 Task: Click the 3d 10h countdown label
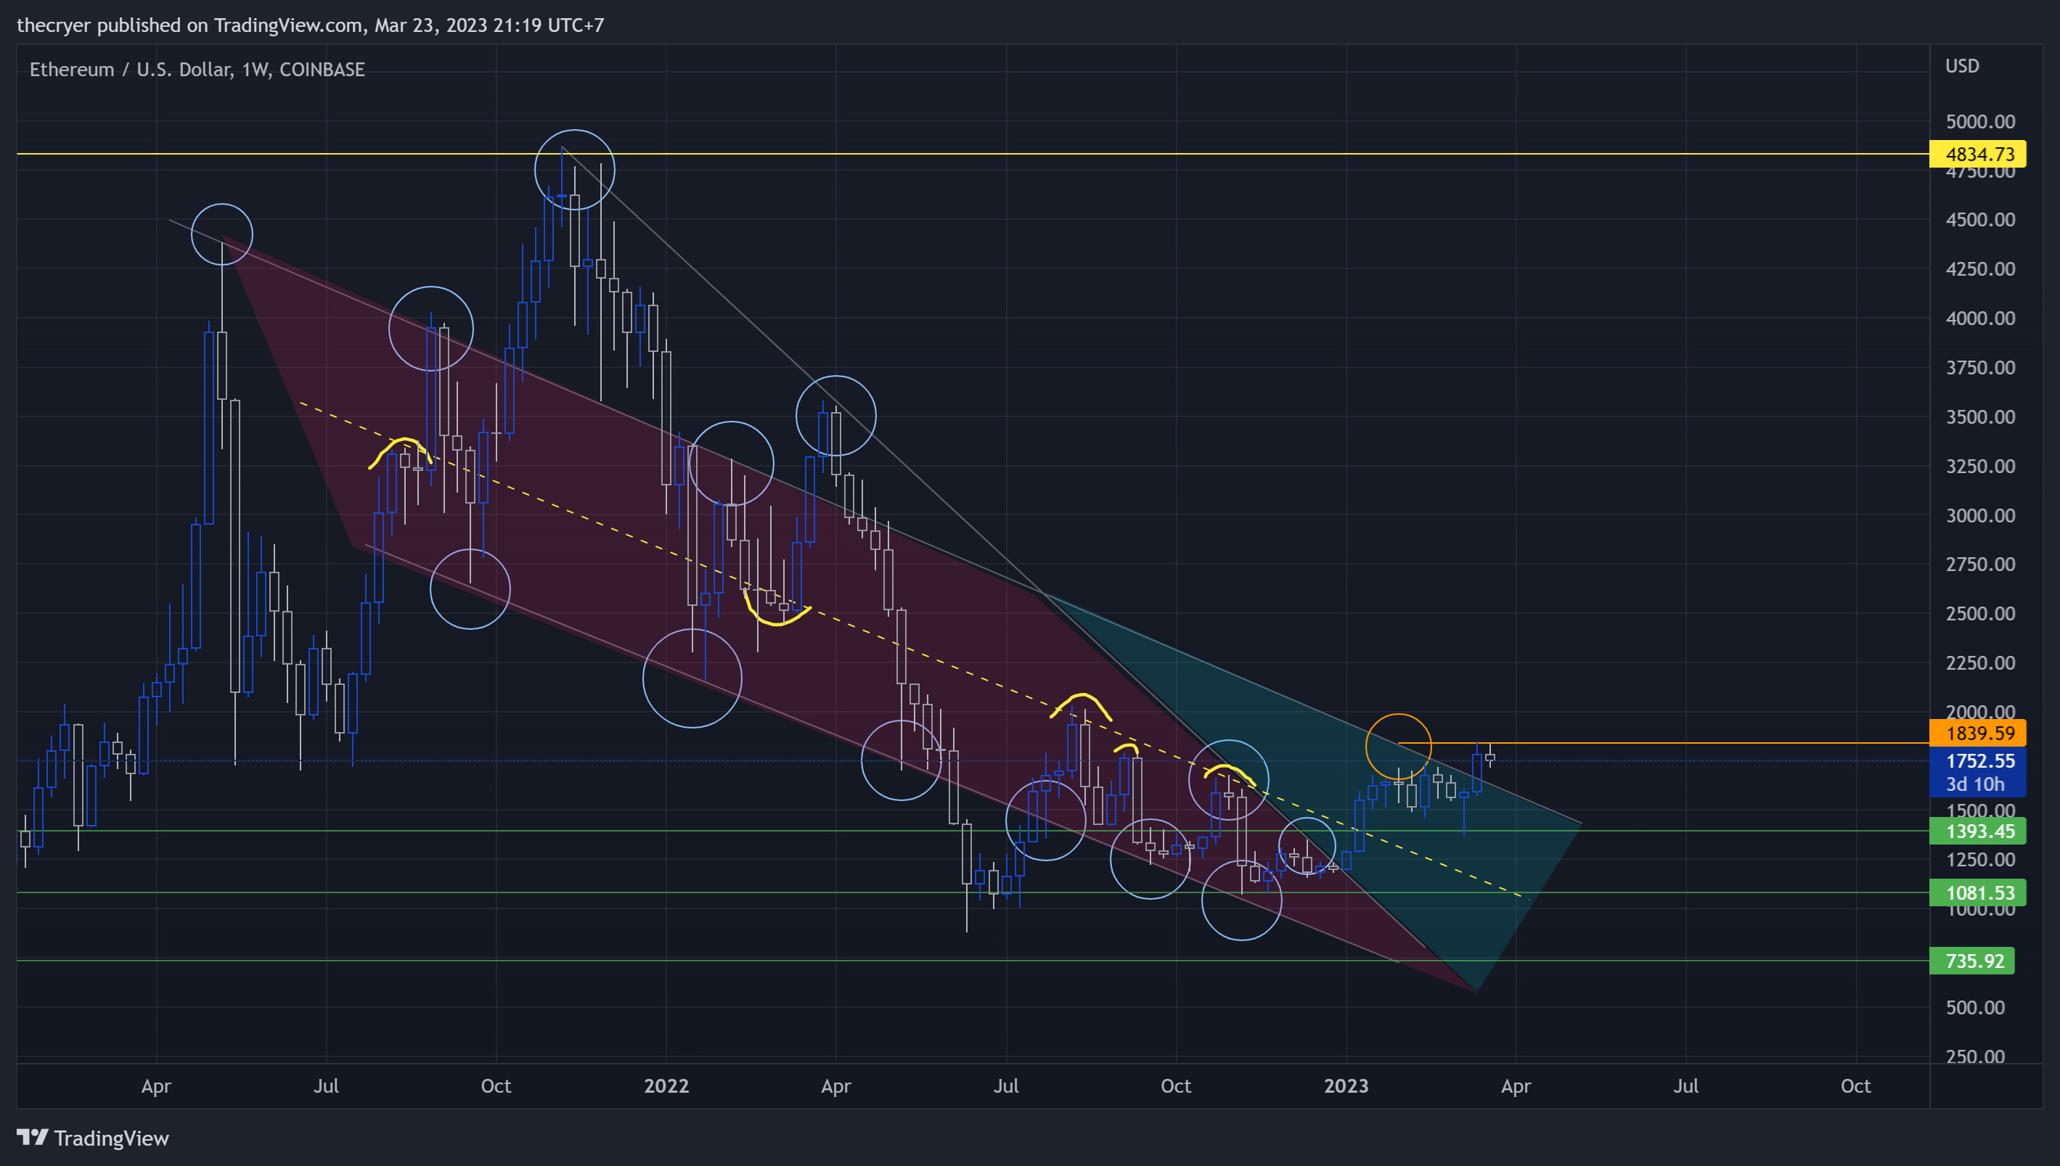(x=1977, y=785)
